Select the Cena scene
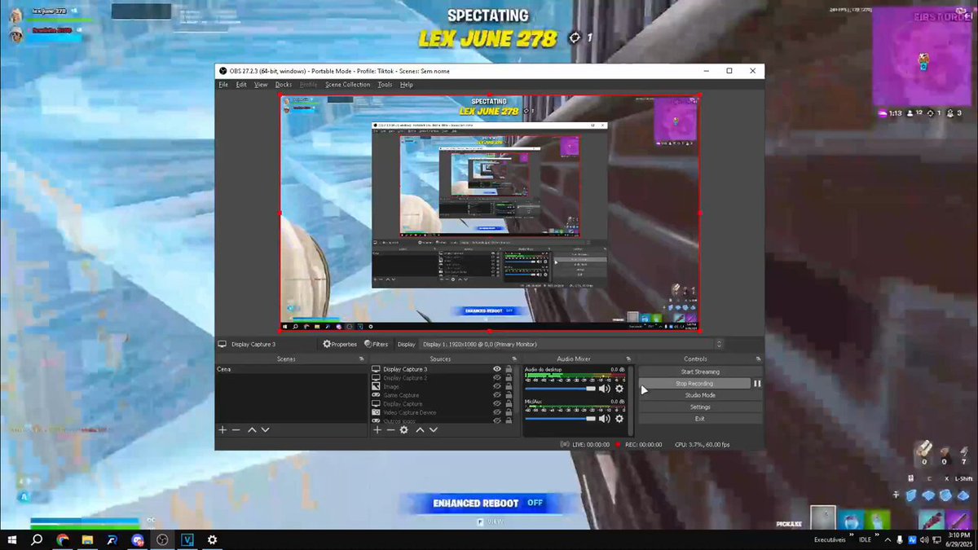This screenshot has width=978, height=550. pos(291,369)
